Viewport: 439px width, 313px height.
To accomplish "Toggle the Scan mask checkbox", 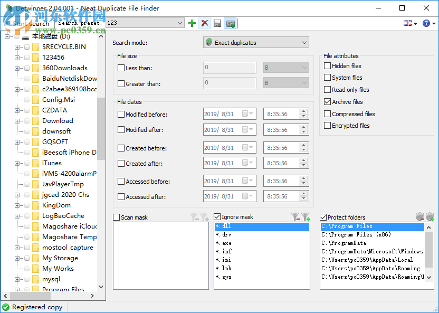I will [116, 217].
